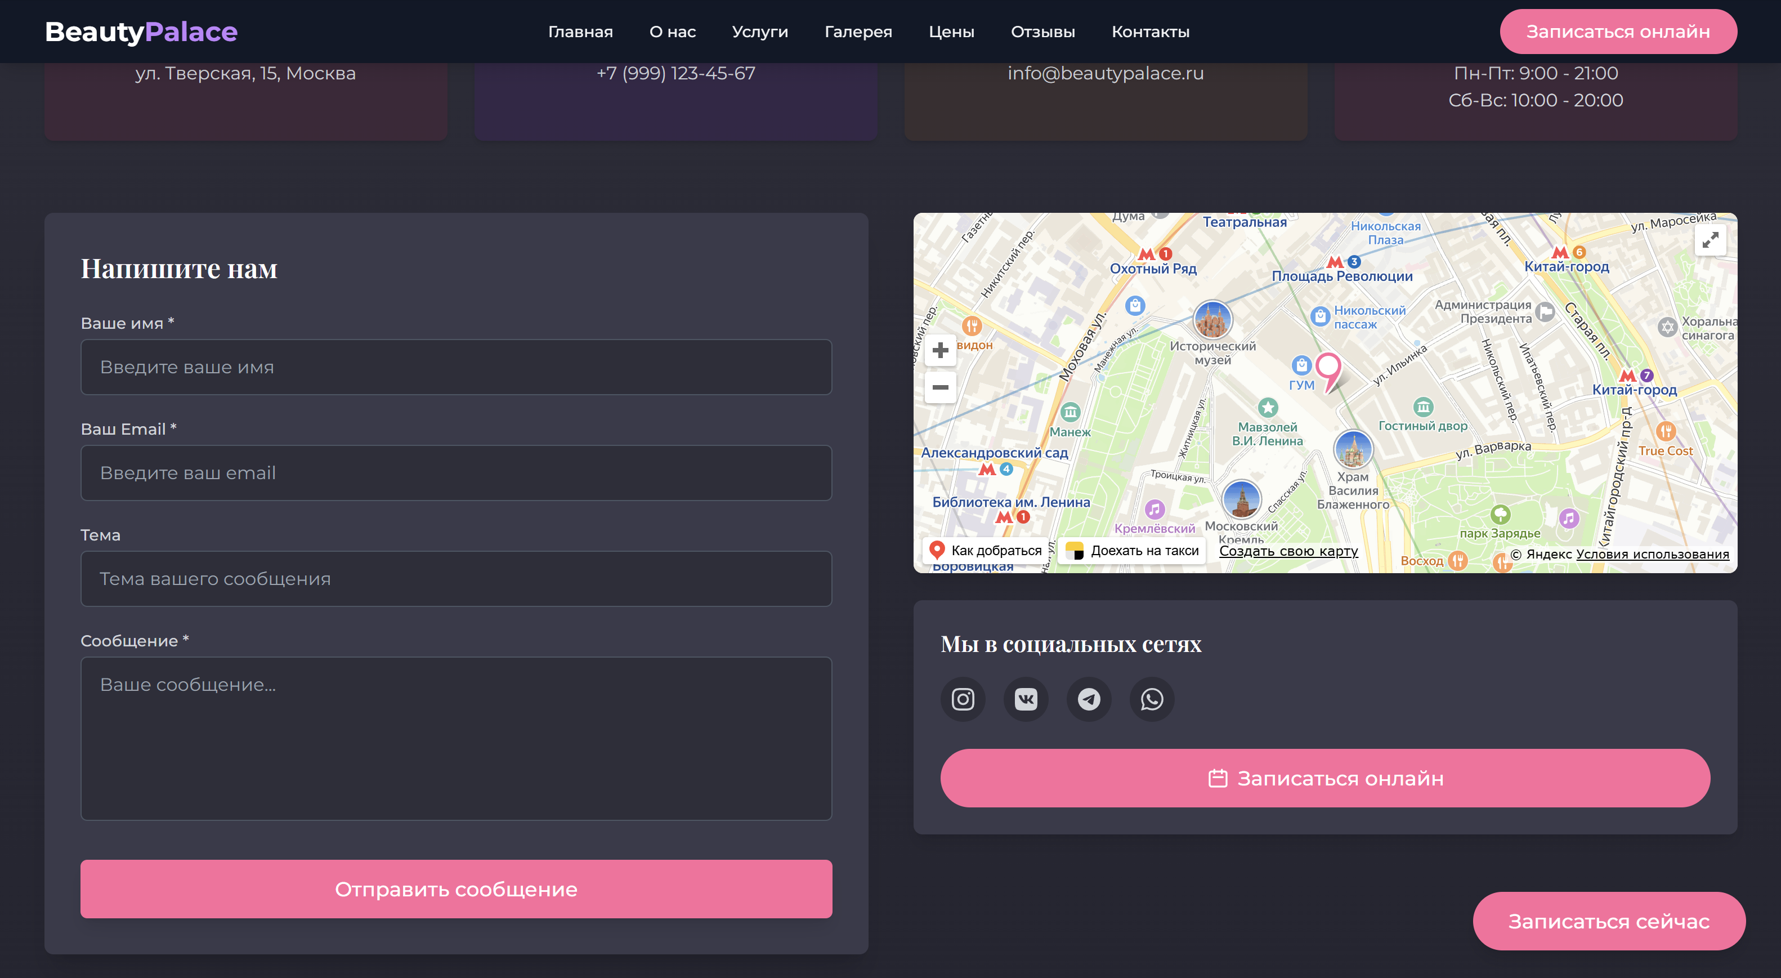Expand map to fullscreen
The image size is (1781, 978).
click(1710, 240)
